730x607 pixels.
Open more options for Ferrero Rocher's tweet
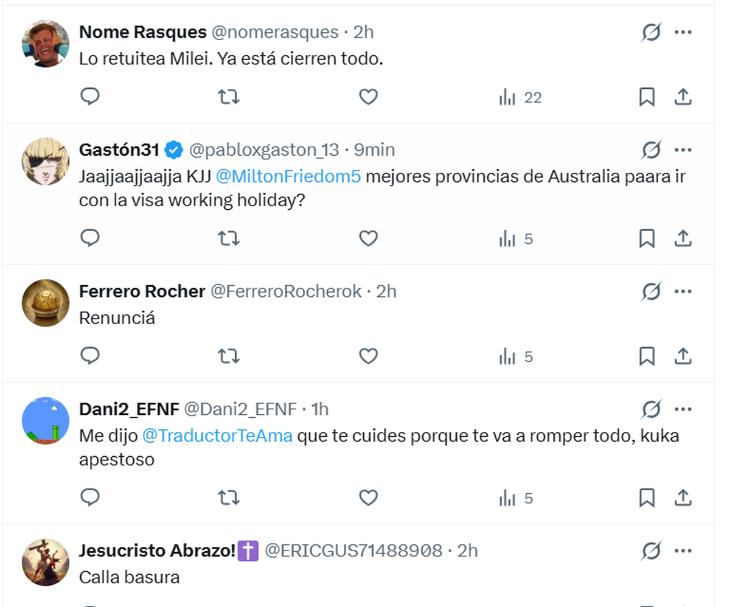point(683,291)
